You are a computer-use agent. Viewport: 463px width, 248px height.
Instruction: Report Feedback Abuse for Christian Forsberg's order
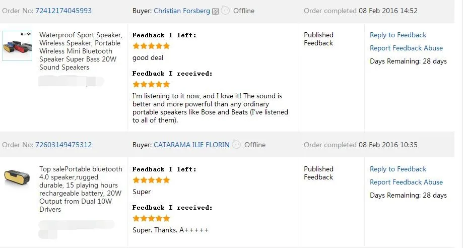coord(406,48)
